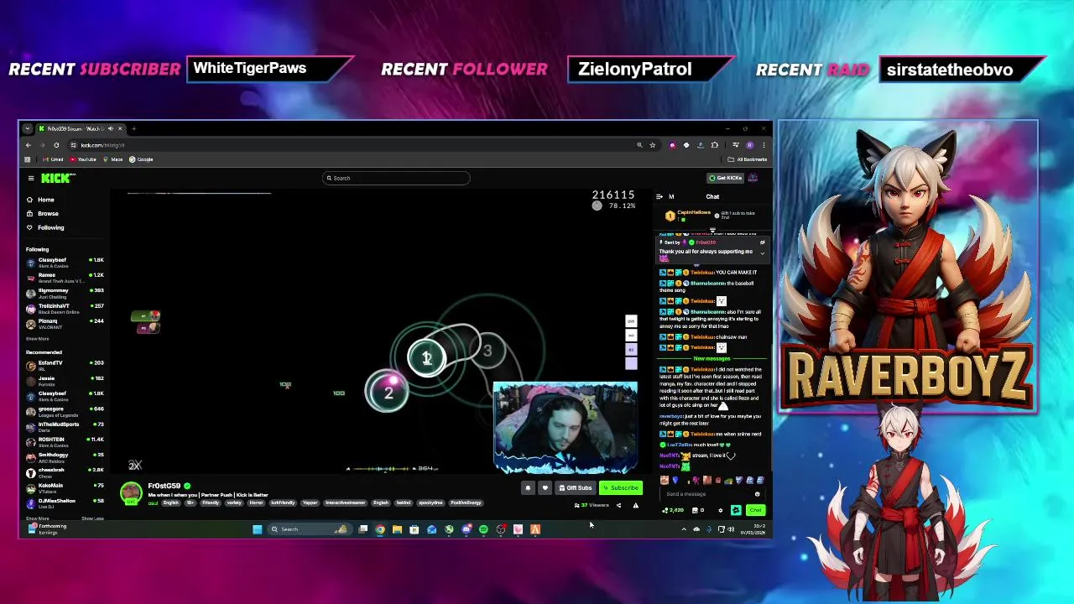The image size is (1074, 604).
Task: Open chat settings gear icon
Action: point(720,510)
